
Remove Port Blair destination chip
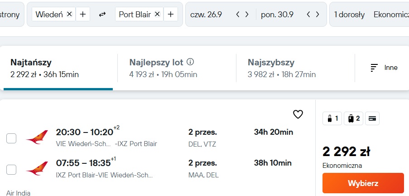tap(157, 14)
